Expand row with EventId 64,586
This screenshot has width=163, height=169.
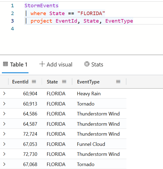pyautogui.click(x=4, y=114)
